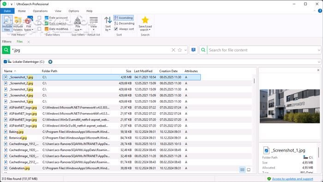Open the Sort by menu

[x=108, y=23]
